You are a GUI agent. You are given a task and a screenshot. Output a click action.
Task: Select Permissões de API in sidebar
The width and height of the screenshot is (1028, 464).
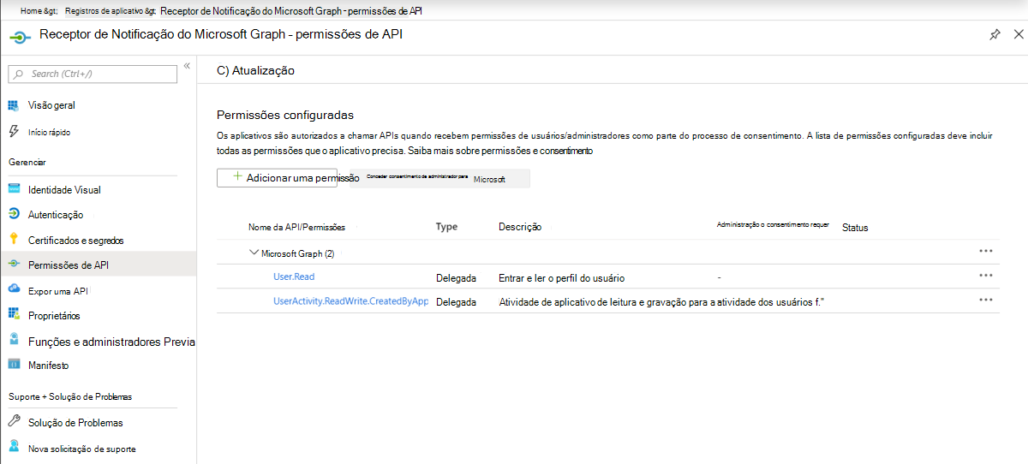(98, 265)
